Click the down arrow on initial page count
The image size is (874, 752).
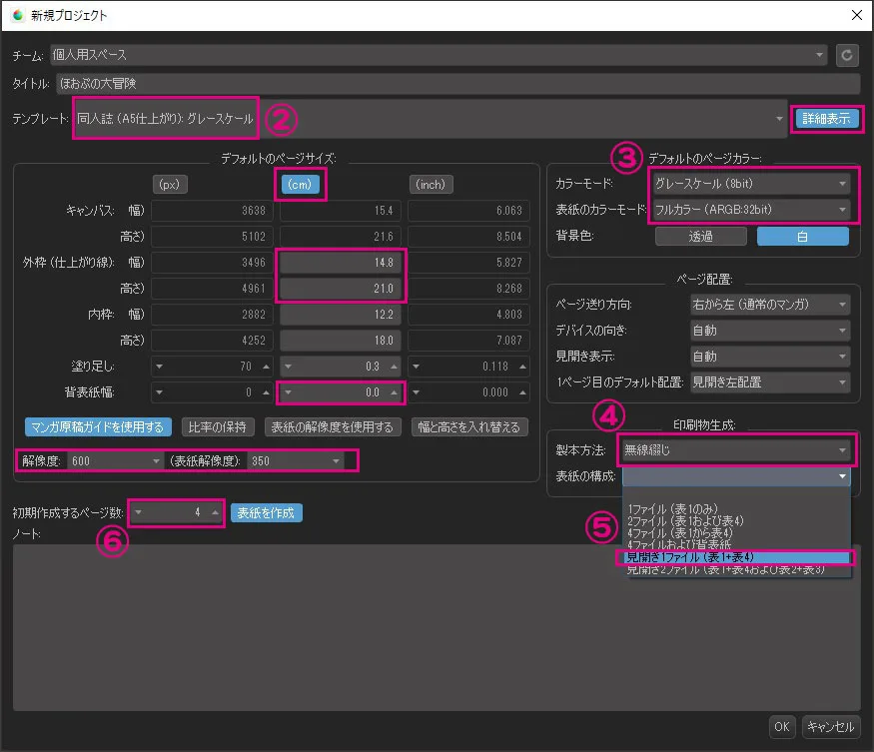(x=140, y=512)
